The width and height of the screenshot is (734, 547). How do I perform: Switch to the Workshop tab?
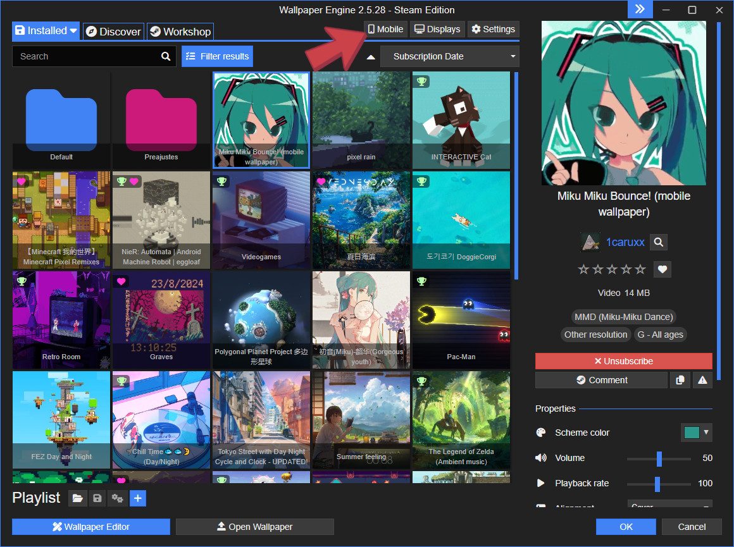point(180,32)
